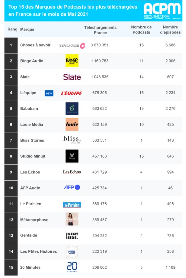Click the Louie Media orange logo
The height and width of the screenshot is (278, 186).
72,124
